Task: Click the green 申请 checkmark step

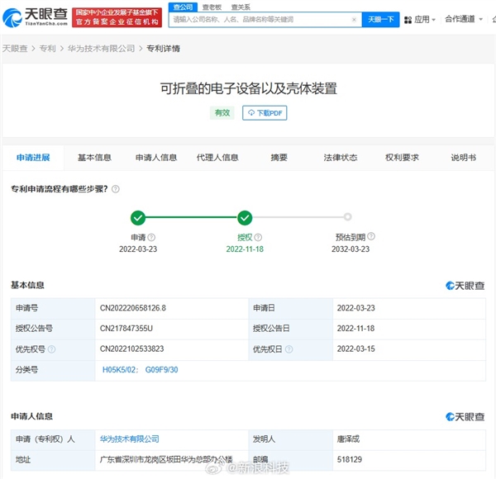Action: click(x=138, y=217)
